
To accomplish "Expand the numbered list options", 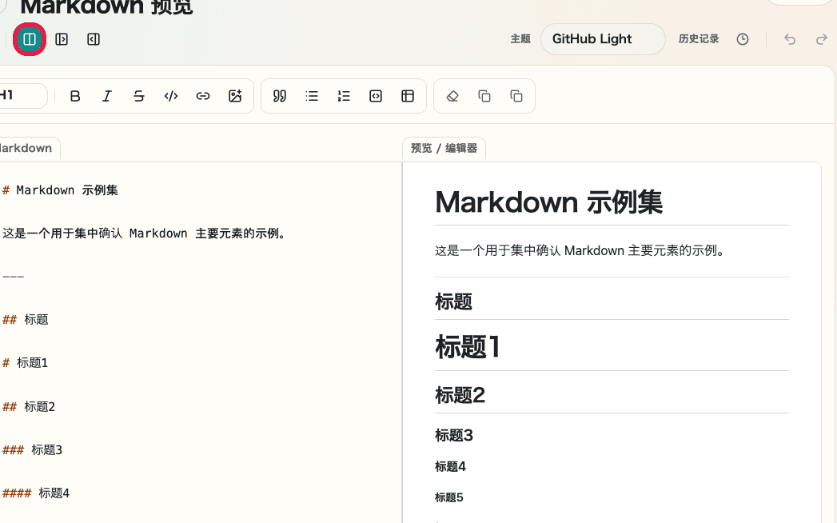I will 344,96.
